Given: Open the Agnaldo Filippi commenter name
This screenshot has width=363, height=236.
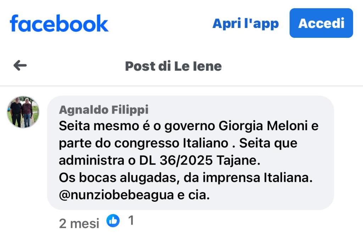Looking at the screenshot, I should pos(104,110).
